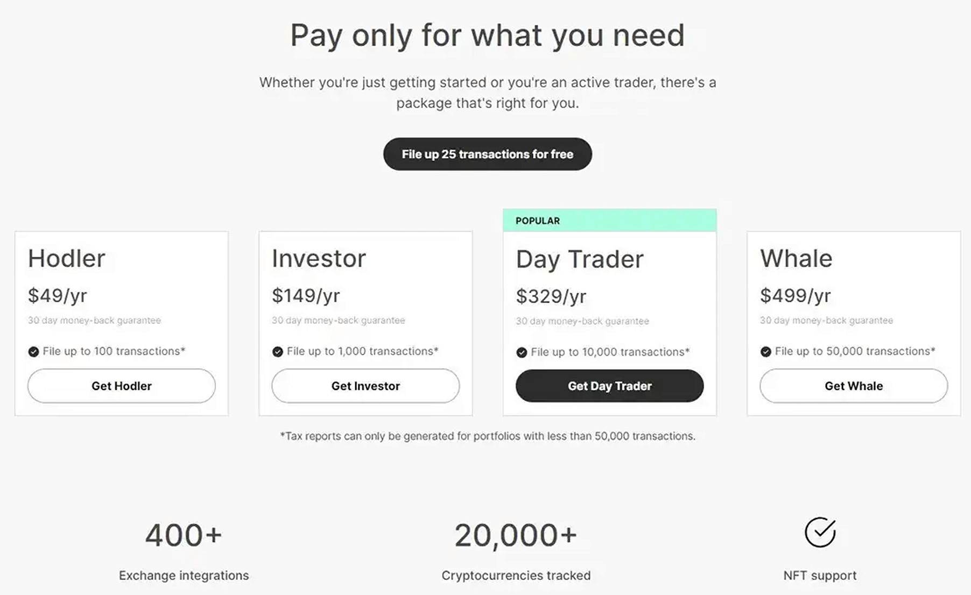Viewport: 971px width, 595px height.
Task: Click the $329/yr price text
Action: (x=551, y=295)
